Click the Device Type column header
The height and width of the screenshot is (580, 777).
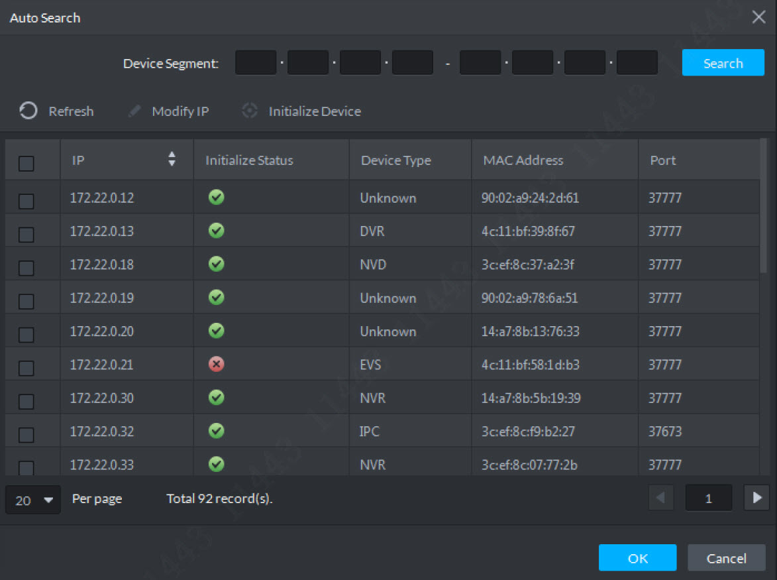pos(395,160)
